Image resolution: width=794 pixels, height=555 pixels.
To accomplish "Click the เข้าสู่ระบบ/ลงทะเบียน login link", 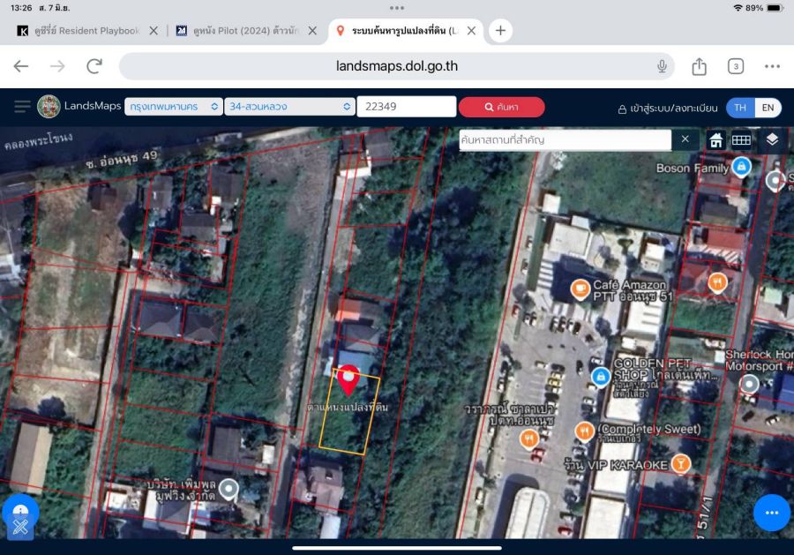I will point(667,108).
